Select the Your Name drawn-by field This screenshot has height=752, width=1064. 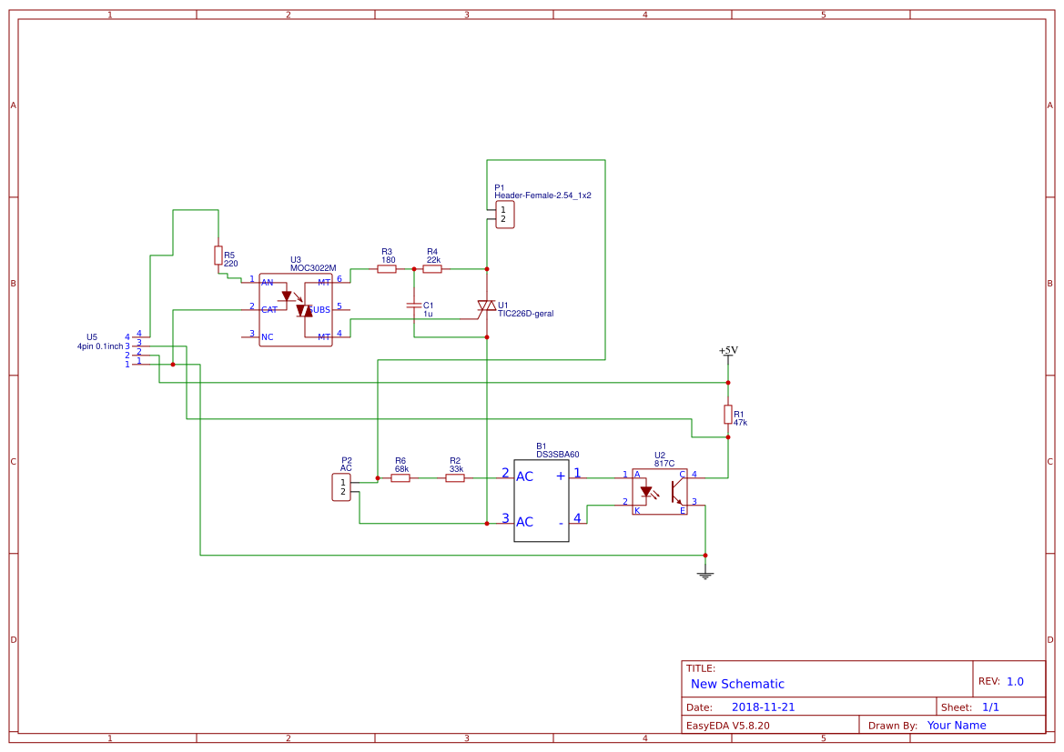[957, 726]
